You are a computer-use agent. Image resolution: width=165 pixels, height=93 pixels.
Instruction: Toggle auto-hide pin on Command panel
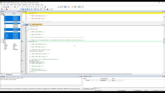click(80, 76)
